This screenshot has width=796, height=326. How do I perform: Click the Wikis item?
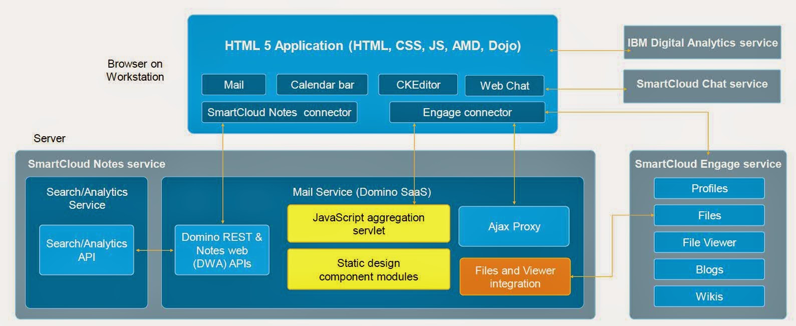click(709, 296)
